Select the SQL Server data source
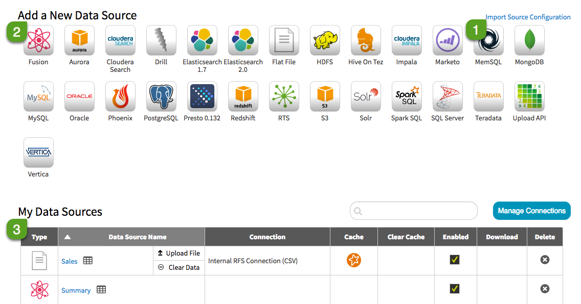The width and height of the screenshot is (581, 304). [448, 96]
